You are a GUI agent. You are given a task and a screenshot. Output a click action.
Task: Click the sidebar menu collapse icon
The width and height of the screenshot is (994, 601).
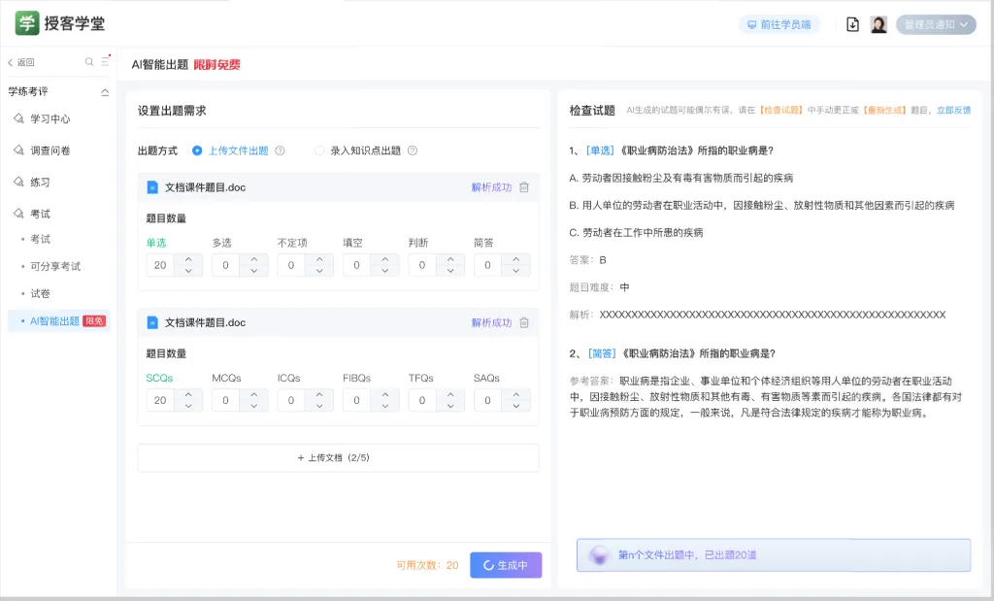[x=105, y=62]
